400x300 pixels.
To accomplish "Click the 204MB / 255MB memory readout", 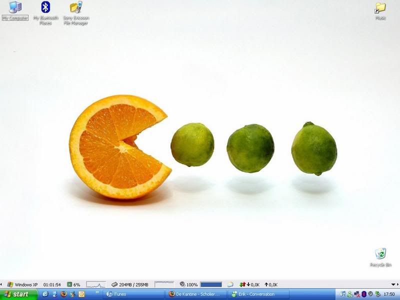I will point(133,284).
